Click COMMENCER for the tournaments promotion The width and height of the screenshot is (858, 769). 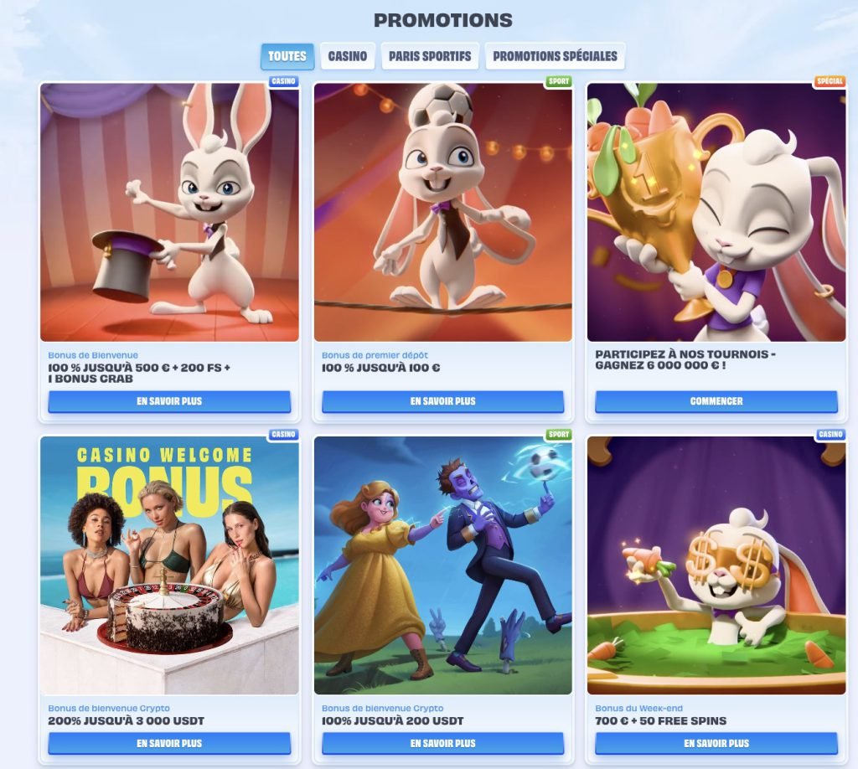point(716,401)
